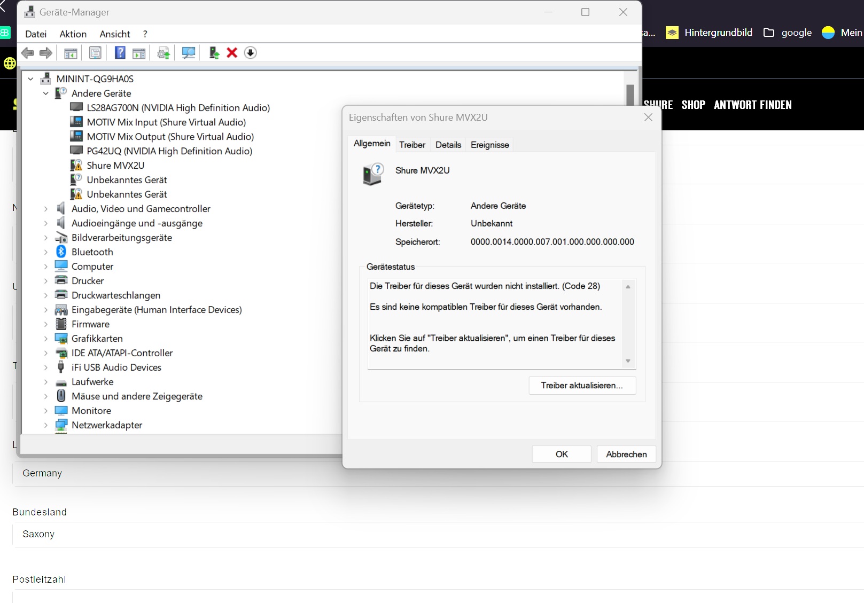Click the Saxony Bundesland field
Screen dimensions: 864x603
click(x=438, y=534)
